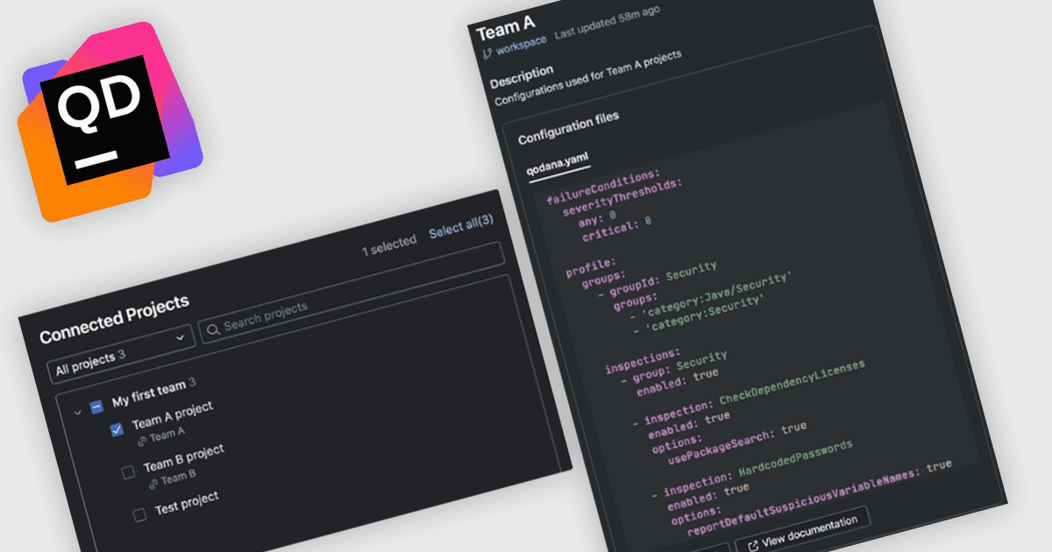Screen dimensions: 1052x552
Task: Click external link icon on View documentation
Action: (751, 544)
